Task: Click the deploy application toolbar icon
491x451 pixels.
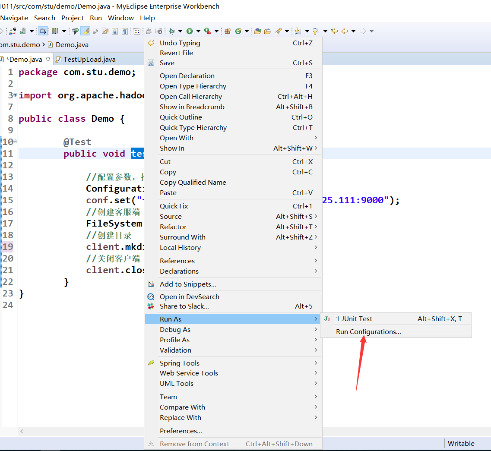Action: (13, 31)
